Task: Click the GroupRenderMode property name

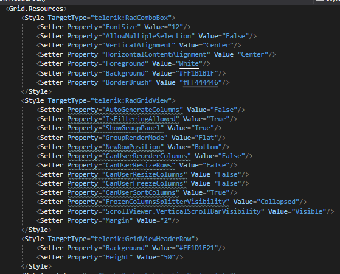Action: [x=134, y=138]
